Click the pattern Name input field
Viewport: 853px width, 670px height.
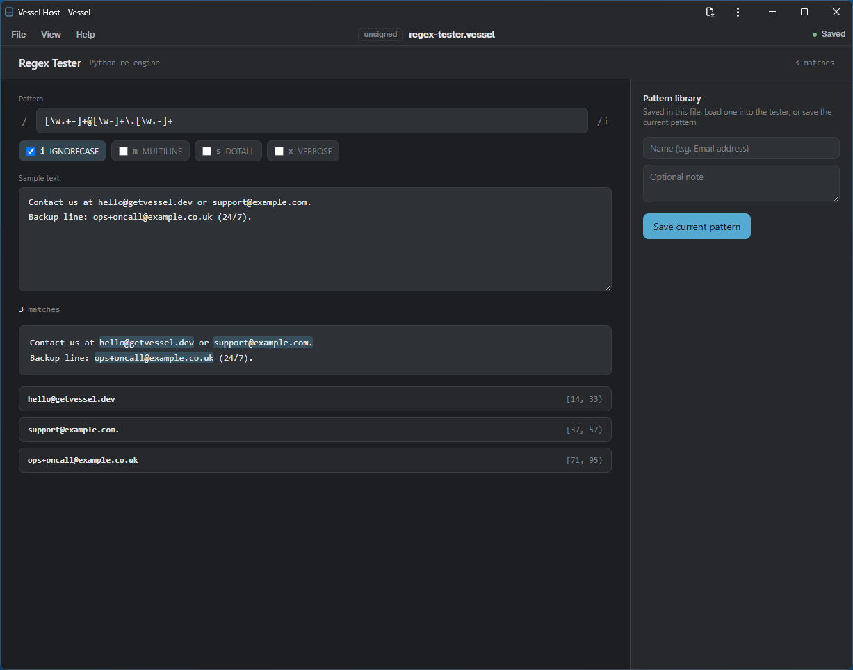pyautogui.click(x=741, y=148)
